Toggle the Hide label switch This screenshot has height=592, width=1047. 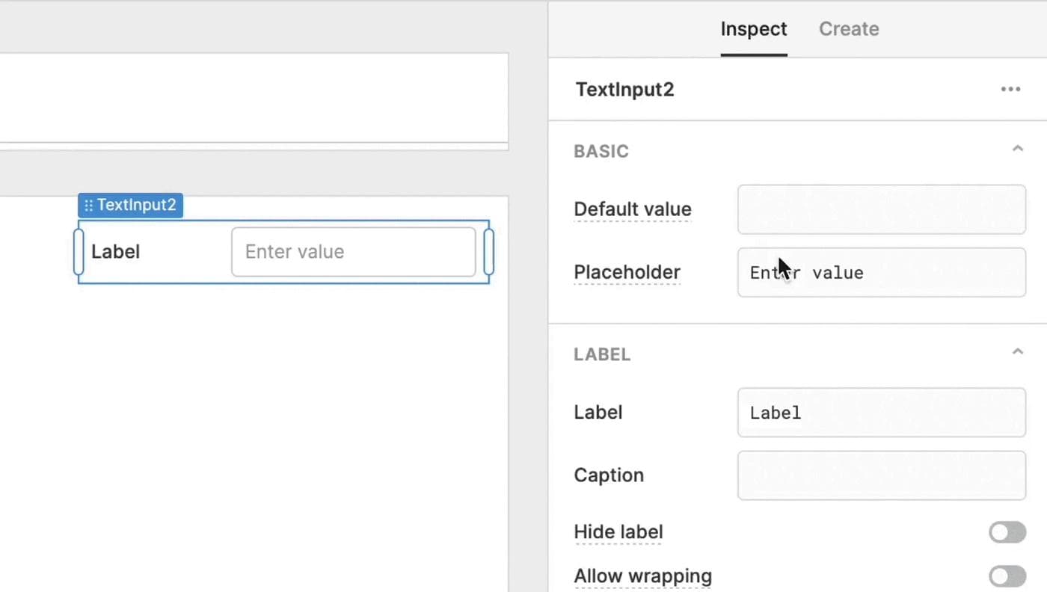coord(1007,531)
